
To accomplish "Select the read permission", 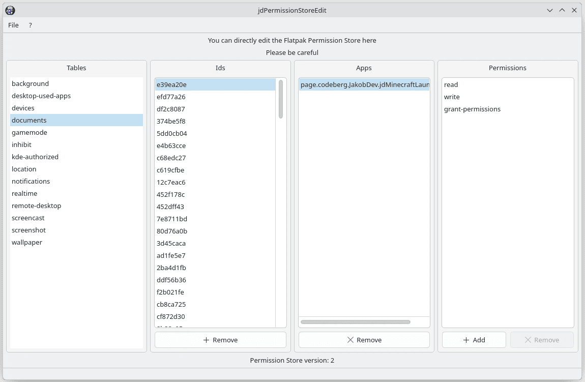I will [x=508, y=84].
